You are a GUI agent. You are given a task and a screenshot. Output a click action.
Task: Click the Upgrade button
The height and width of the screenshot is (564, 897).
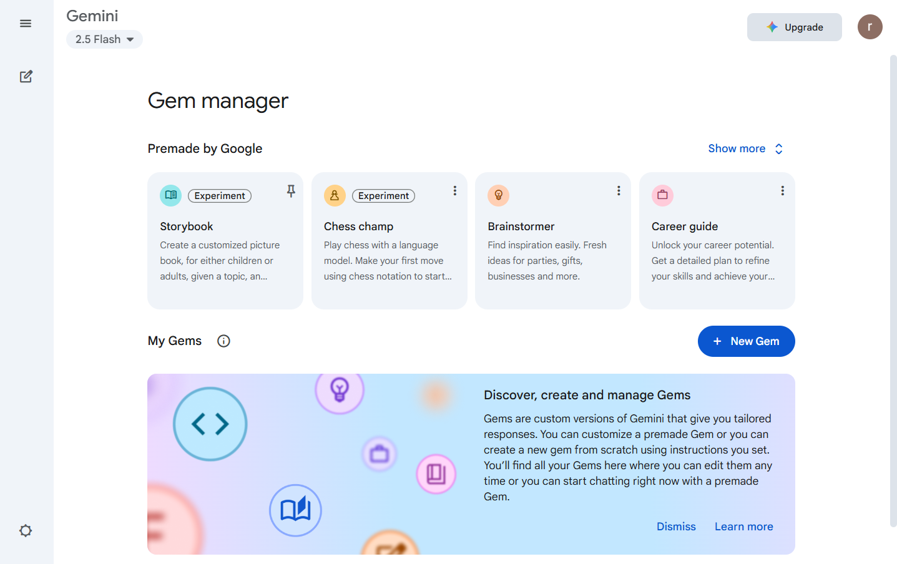pos(794,27)
